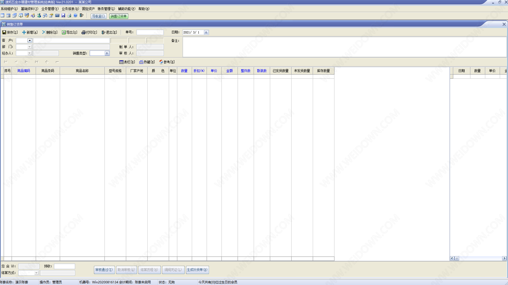Click the 取消审核(Q) button
This screenshot has width=508, height=285.
[127, 270]
